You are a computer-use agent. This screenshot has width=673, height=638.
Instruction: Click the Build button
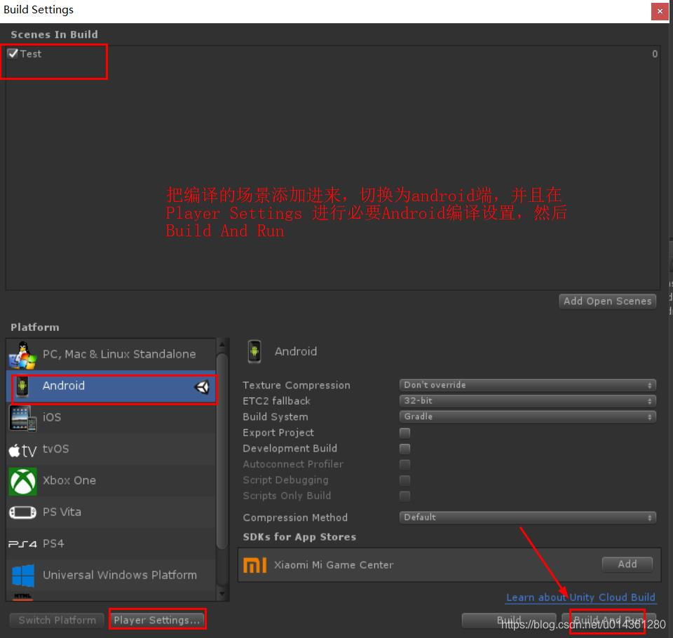tap(509, 620)
